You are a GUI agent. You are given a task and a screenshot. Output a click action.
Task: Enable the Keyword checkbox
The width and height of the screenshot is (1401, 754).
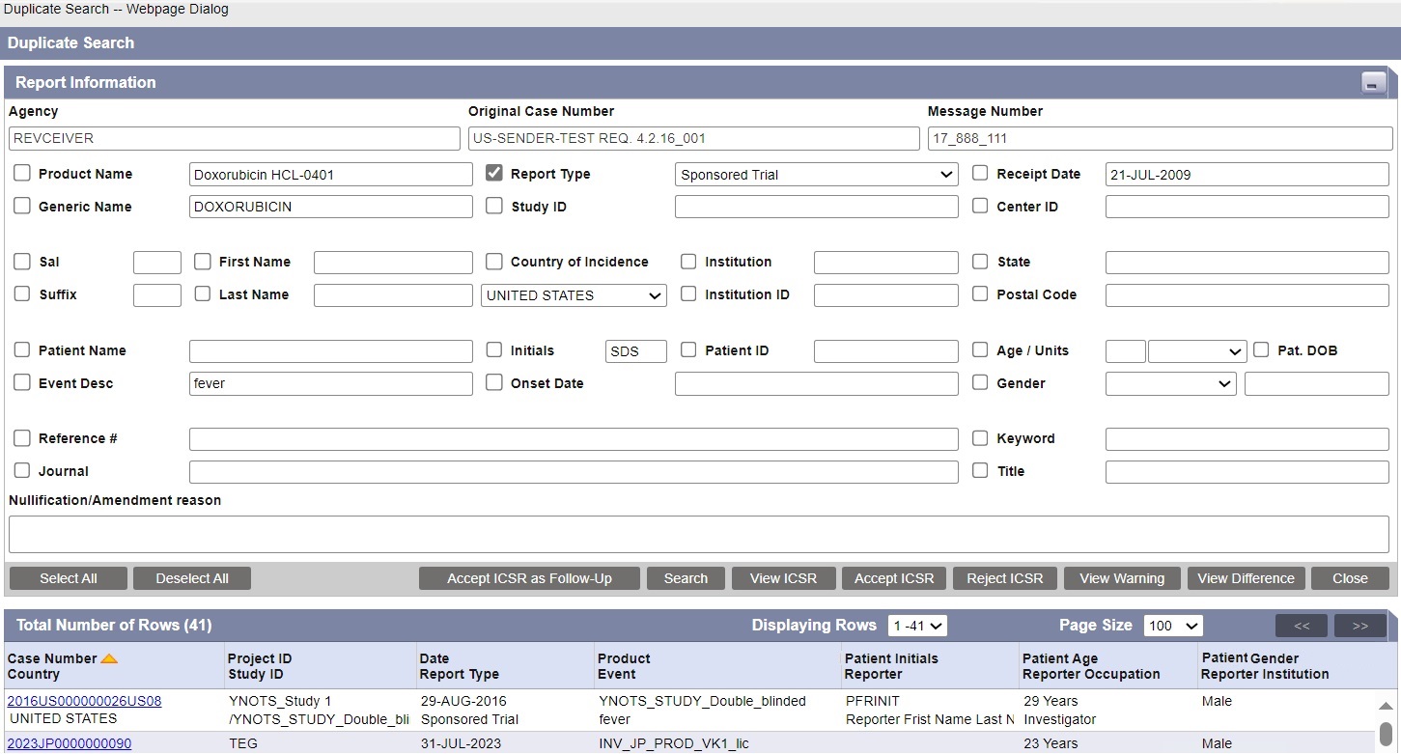click(980, 438)
